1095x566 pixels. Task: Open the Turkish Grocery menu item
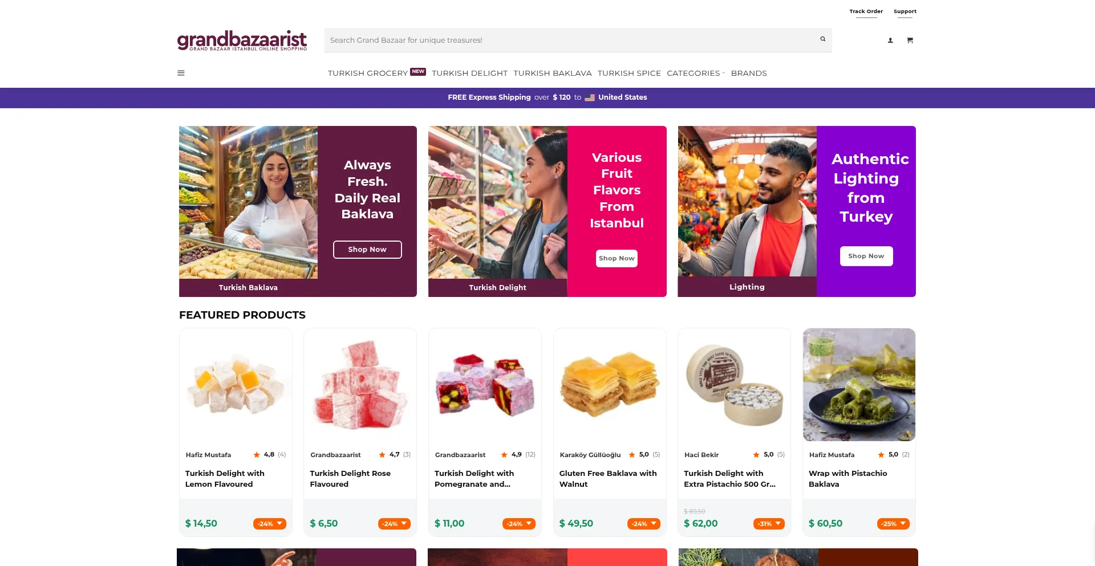click(x=368, y=73)
